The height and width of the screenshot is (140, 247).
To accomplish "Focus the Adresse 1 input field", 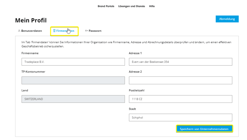I will 181,62.
